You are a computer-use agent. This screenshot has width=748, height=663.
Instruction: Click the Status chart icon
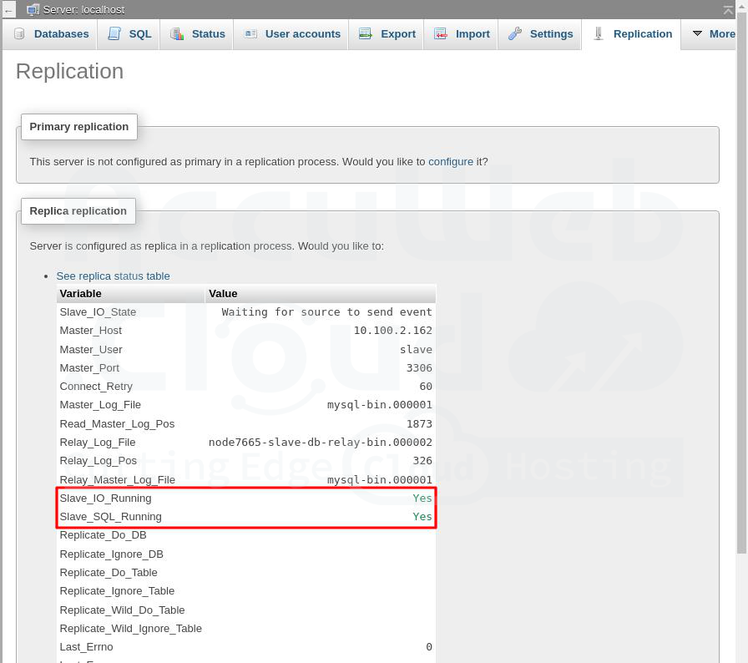tap(177, 34)
